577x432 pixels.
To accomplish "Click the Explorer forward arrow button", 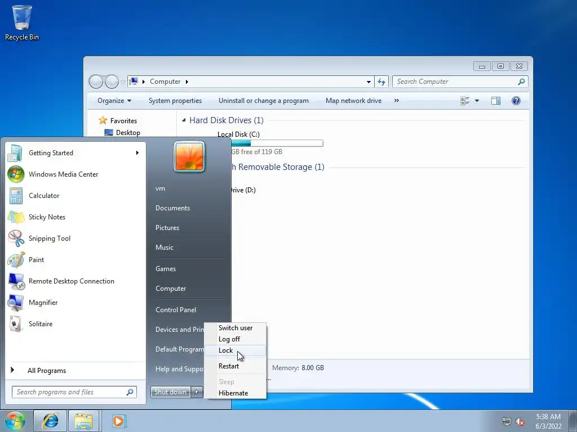I will pyautogui.click(x=112, y=82).
